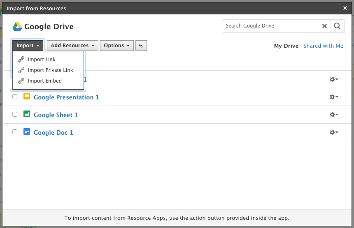Screen dimensions: 354x228
Task: Collapse the Import dropdown button
Action: click(x=28, y=46)
